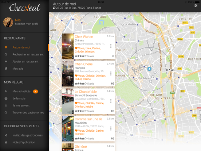The width and height of the screenshot is (201, 151).
Task: Click the user name Nils
Action: point(18,20)
